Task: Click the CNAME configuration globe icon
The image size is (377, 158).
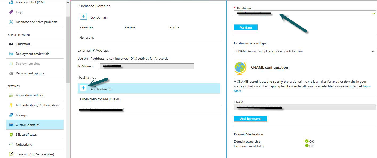Action: (241, 68)
